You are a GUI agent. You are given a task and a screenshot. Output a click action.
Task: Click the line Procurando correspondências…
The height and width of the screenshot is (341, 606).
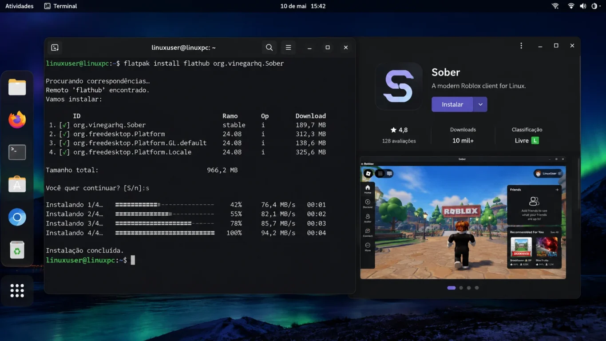click(98, 81)
